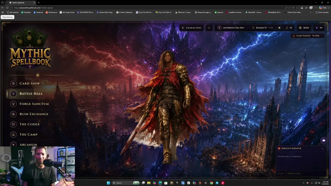Image resolution: width=331 pixels, height=186 pixels.
Task: Click the Sethiroth Tha Dev avatar icon
Action: [220, 28]
